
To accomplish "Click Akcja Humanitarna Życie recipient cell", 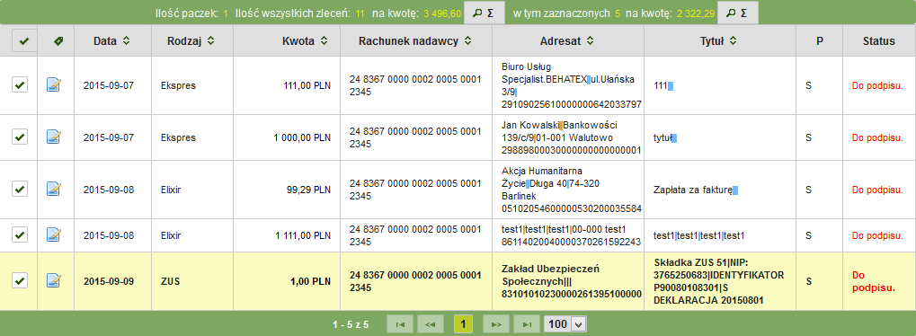I will point(568,190).
